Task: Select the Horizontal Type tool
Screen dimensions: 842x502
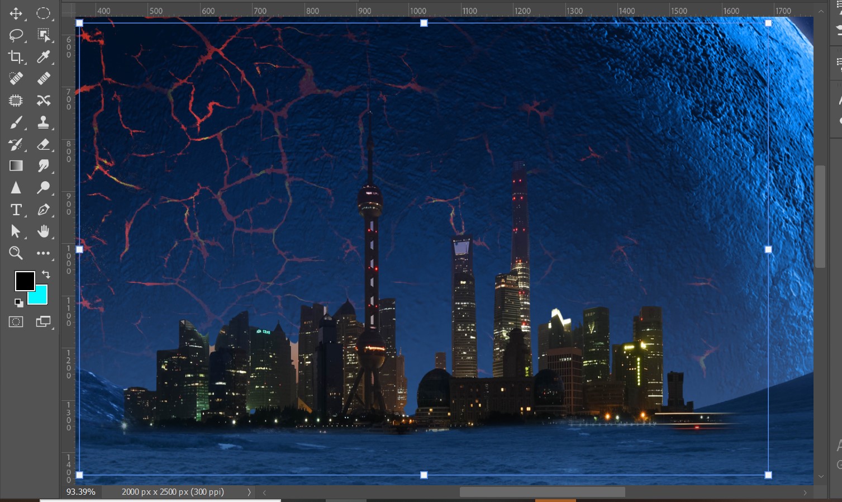Action: [16, 210]
